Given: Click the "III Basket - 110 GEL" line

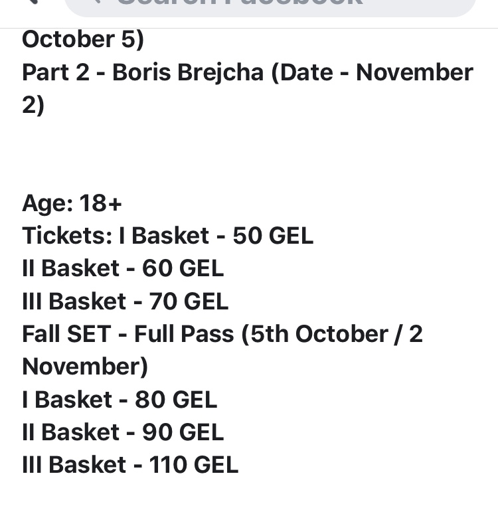Looking at the screenshot, I should pos(130,465).
